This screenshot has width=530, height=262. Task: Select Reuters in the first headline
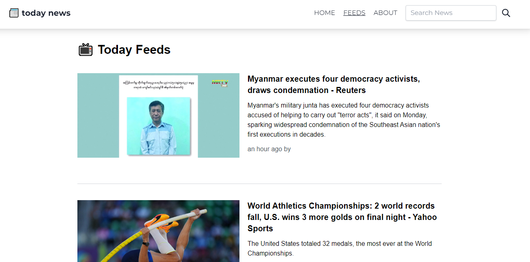352,90
